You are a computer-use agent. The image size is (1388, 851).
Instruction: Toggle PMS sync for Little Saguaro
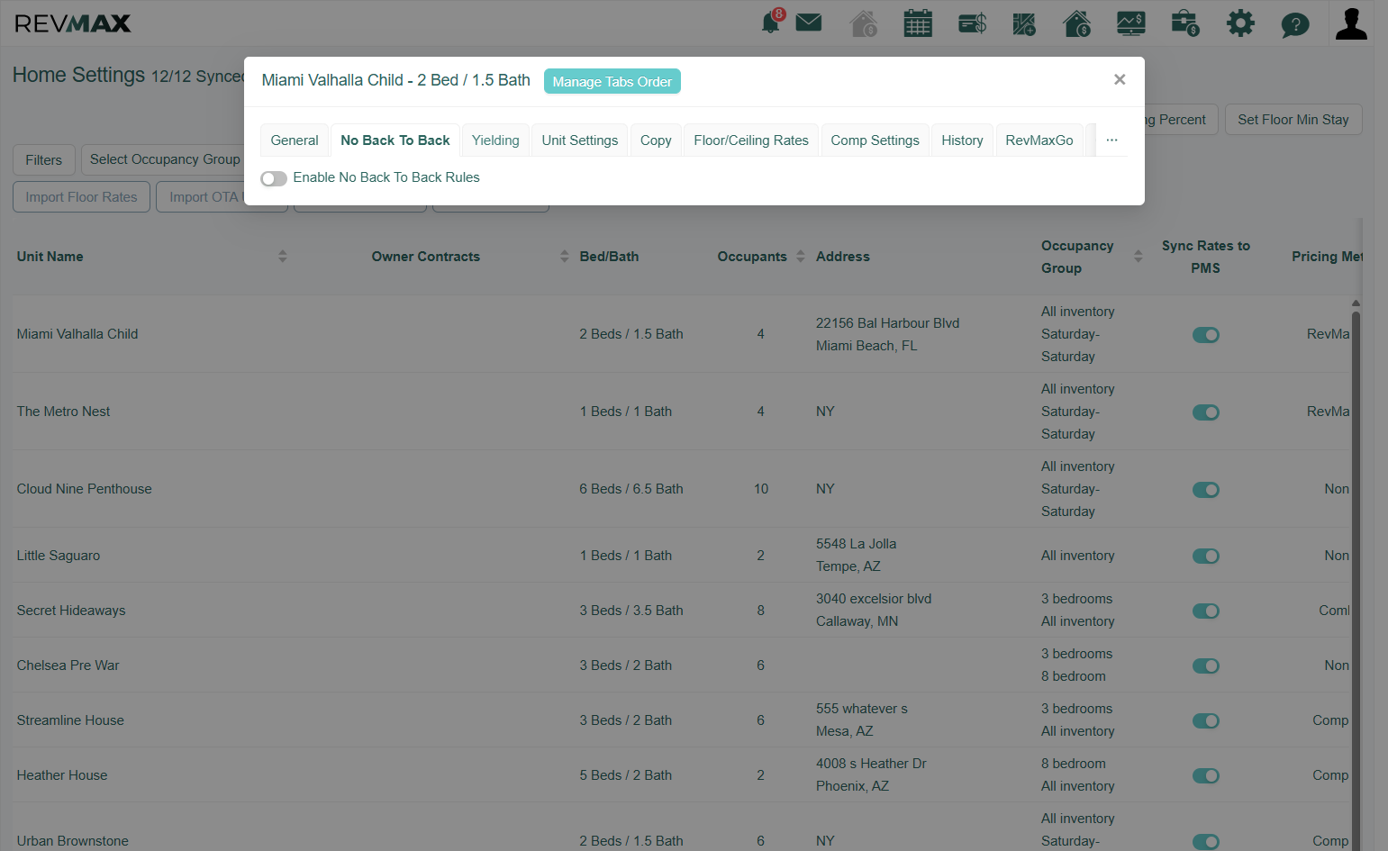1206,557
